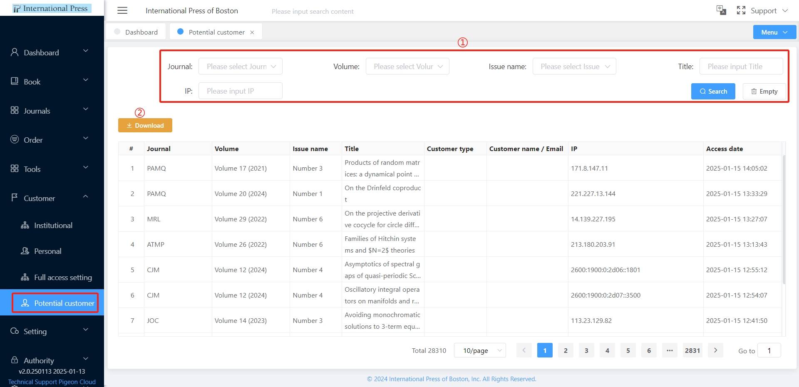799x387 pixels.
Task: Click the International Press logo
Action: [52, 8]
